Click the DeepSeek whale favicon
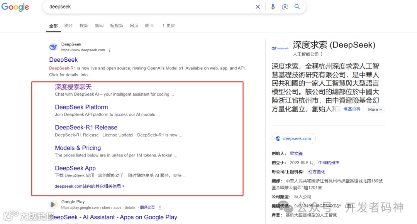This screenshot has width=417, height=224. pos(53,47)
